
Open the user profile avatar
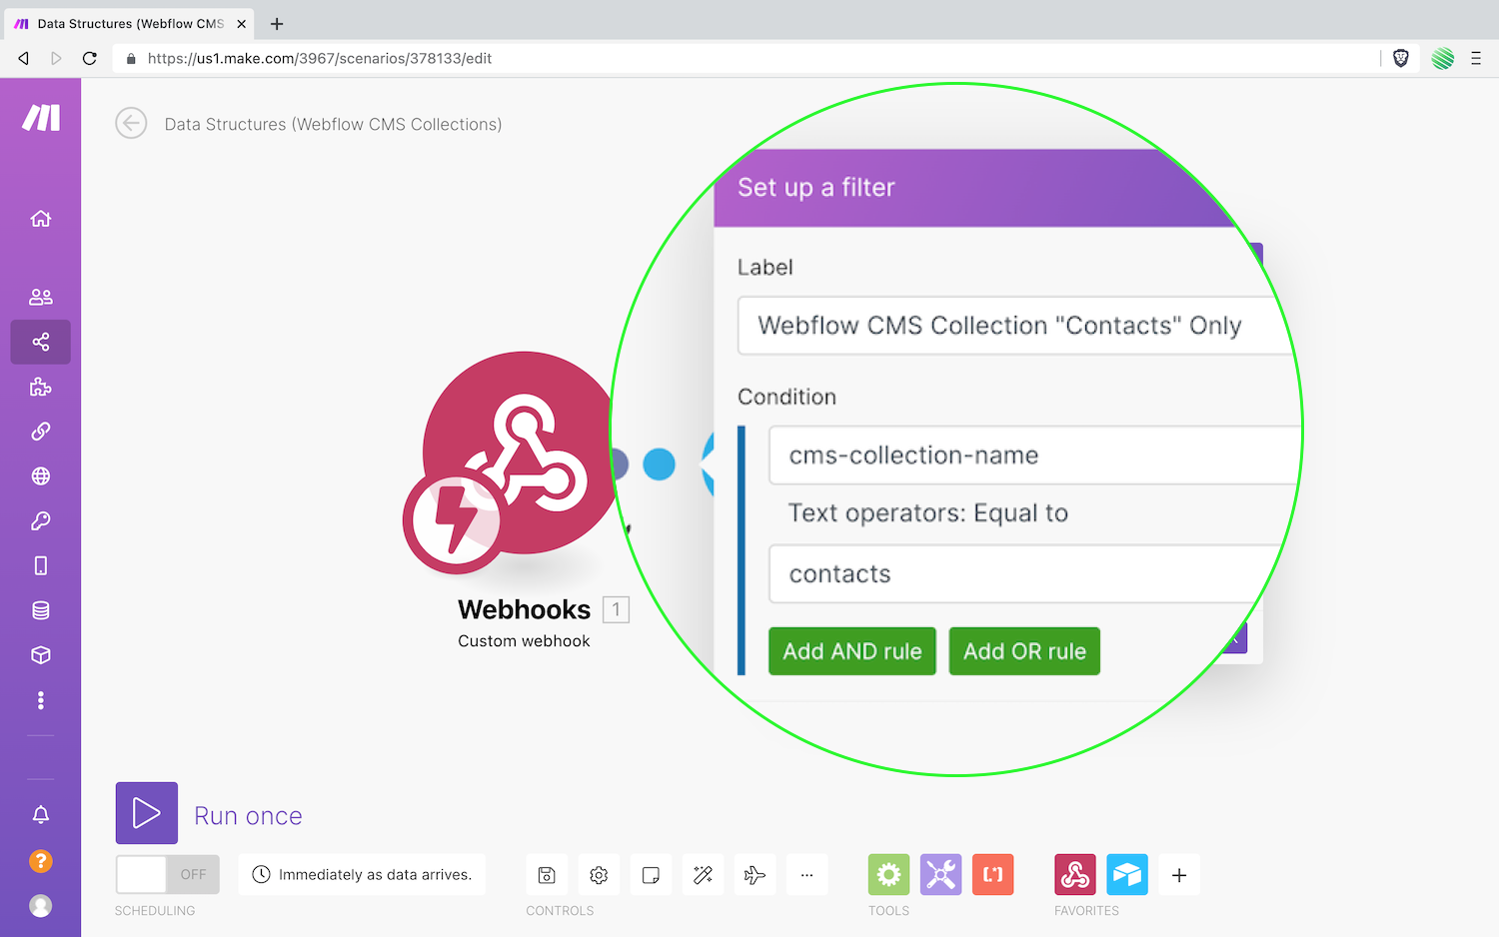pos(41,905)
